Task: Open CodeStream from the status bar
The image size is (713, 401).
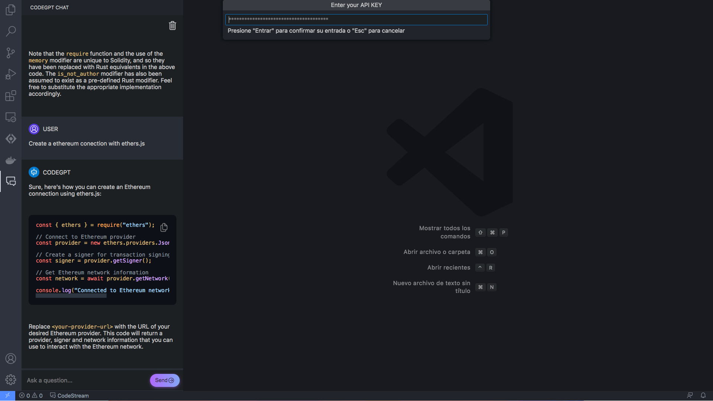Action: coord(69,396)
